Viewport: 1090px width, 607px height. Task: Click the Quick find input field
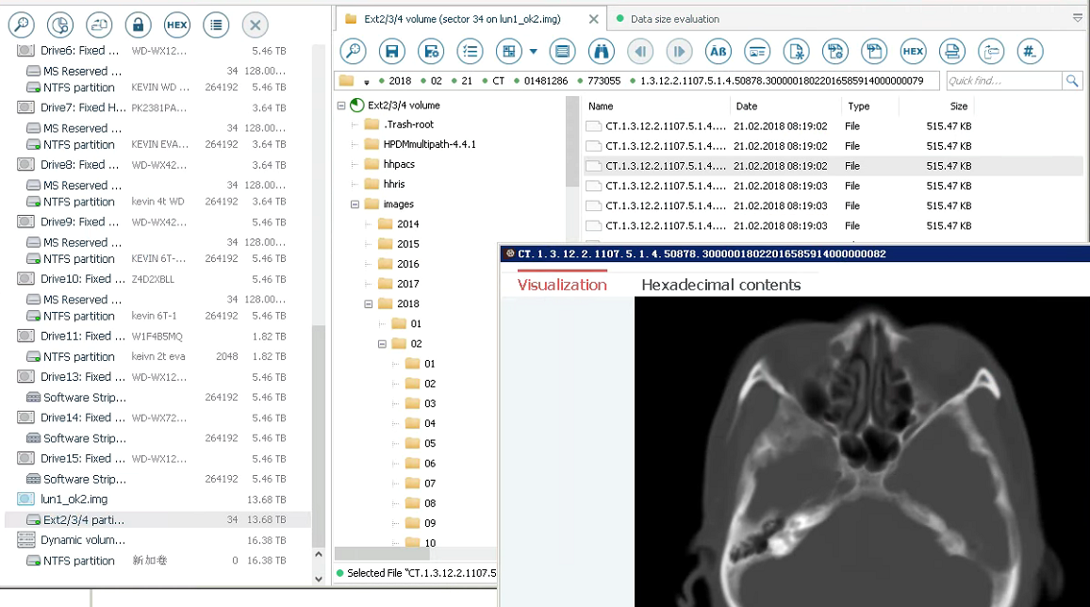(x=1004, y=81)
